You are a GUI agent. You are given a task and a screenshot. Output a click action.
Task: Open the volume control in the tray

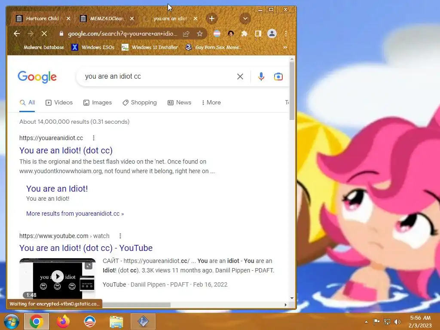(x=397, y=322)
